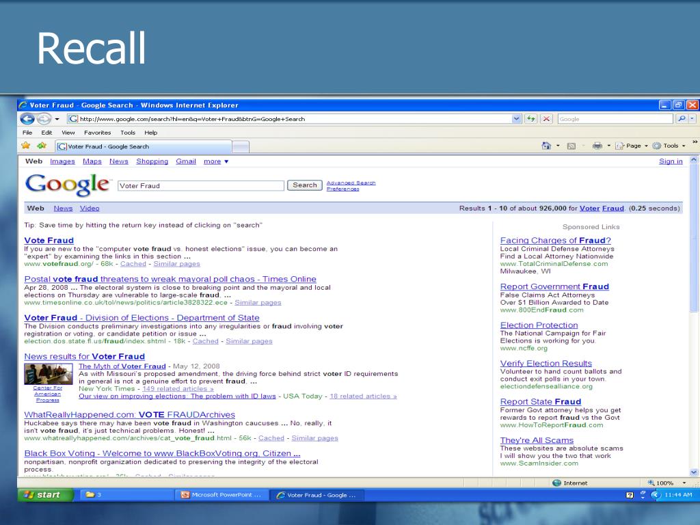The height and width of the screenshot is (525, 700).
Task: Click the IE Back arrow button
Action: (27, 119)
